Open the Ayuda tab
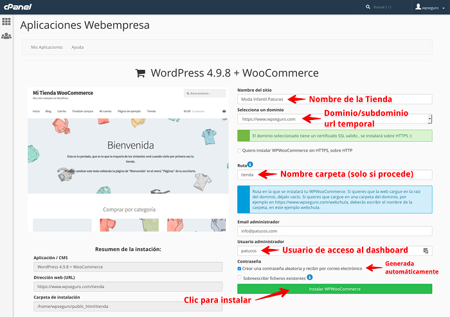 (x=78, y=47)
